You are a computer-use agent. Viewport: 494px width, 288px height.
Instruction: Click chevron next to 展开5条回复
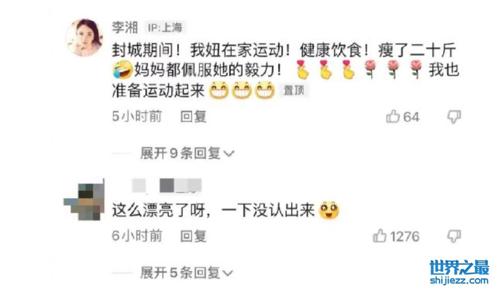[228, 273]
